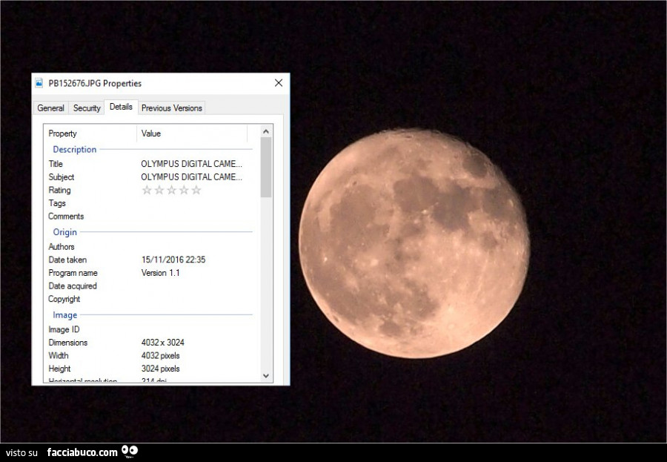This screenshot has height=462, width=667.
Task: Click the vertical scrollbar thumb
Action: pyautogui.click(x=266, y=167)
